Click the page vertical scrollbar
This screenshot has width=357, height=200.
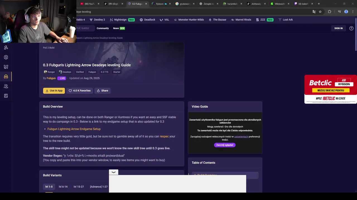356,34
